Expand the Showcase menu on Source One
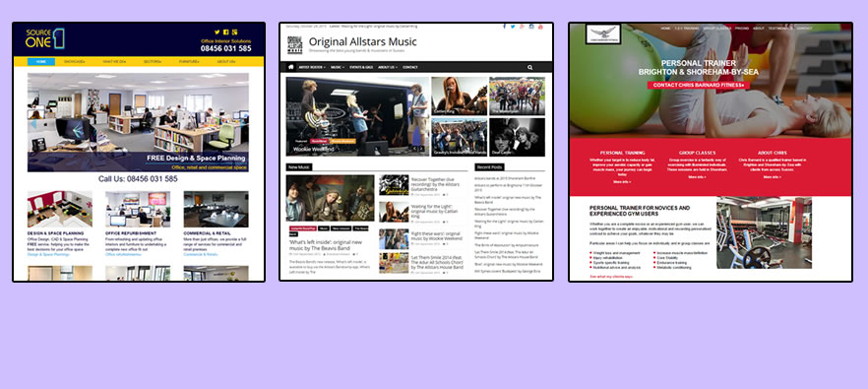 coord(74,61)
